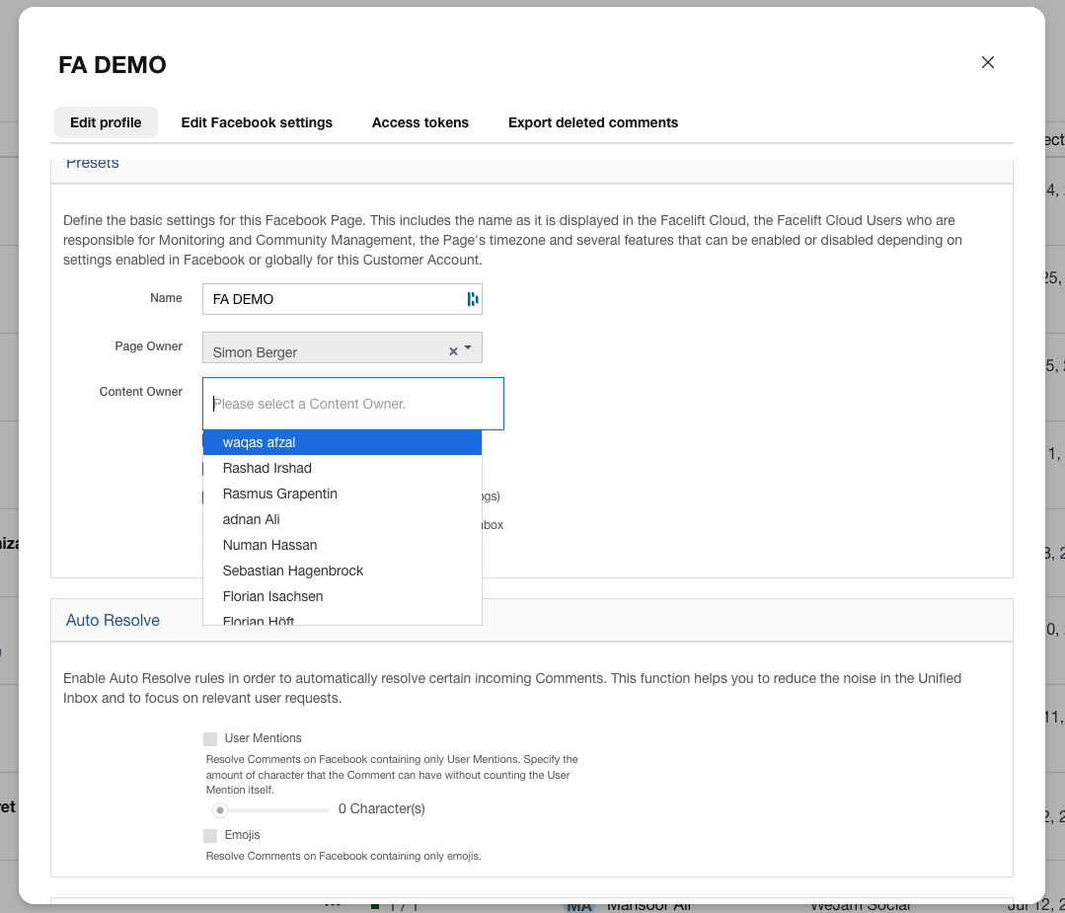Click the "0 Character(s)" value text
1065x913 pixels.
[x=382, y=809]
